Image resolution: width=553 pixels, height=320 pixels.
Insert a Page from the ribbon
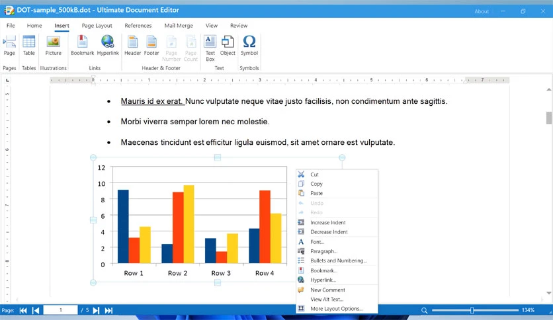coord(9,46)
